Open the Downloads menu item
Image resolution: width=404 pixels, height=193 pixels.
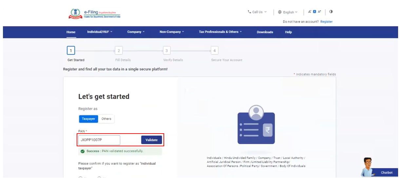(x=265, y=32)
